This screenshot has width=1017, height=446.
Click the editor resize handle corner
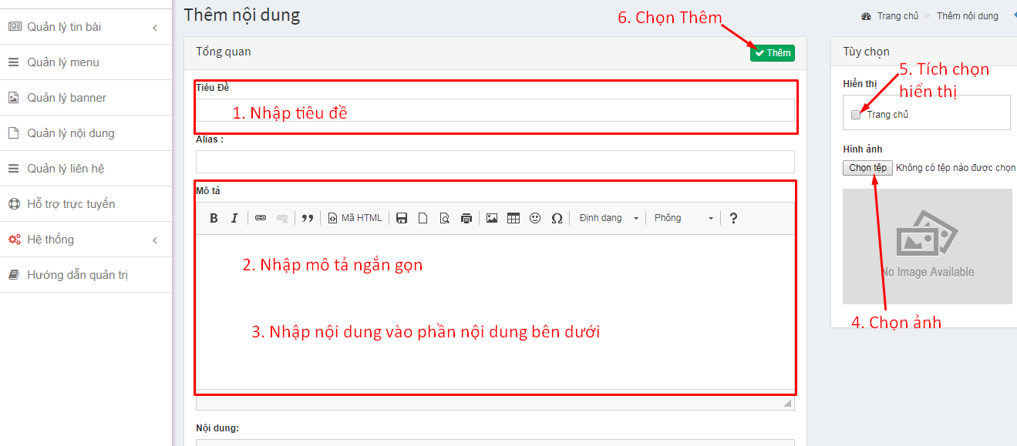tap(787, 403)
